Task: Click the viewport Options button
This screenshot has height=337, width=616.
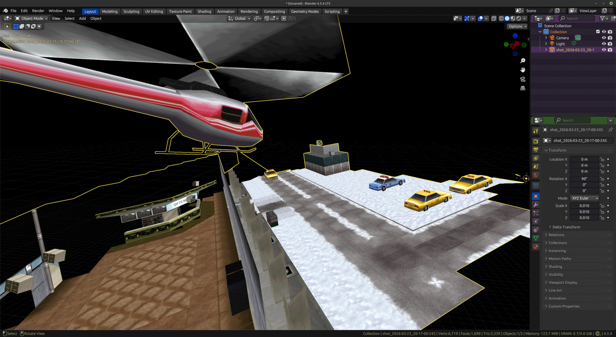Action: pyautogui.click(x=517, y=26)
